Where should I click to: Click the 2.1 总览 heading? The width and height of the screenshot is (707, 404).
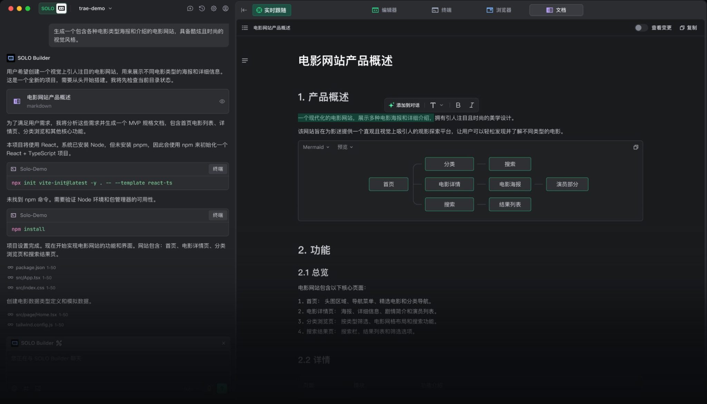tap(313, 272)
